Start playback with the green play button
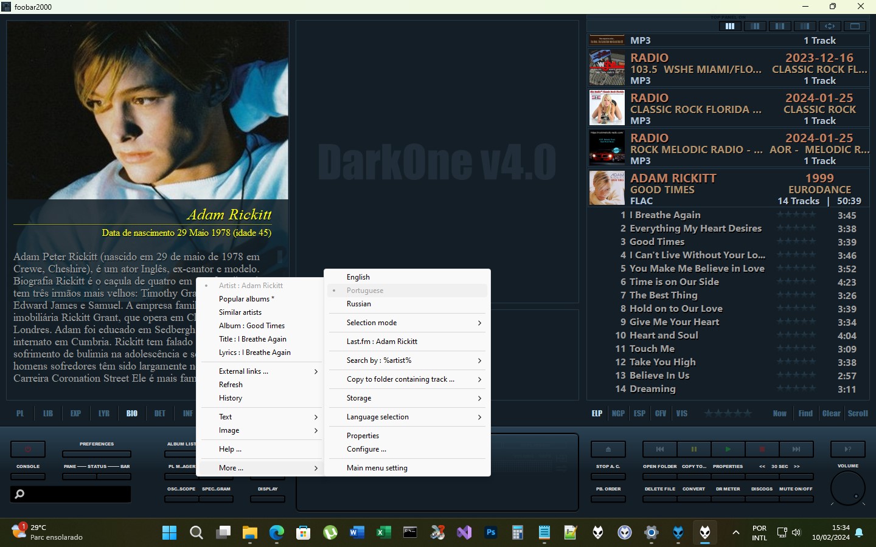The image size is (876, 547). point(728,449)
